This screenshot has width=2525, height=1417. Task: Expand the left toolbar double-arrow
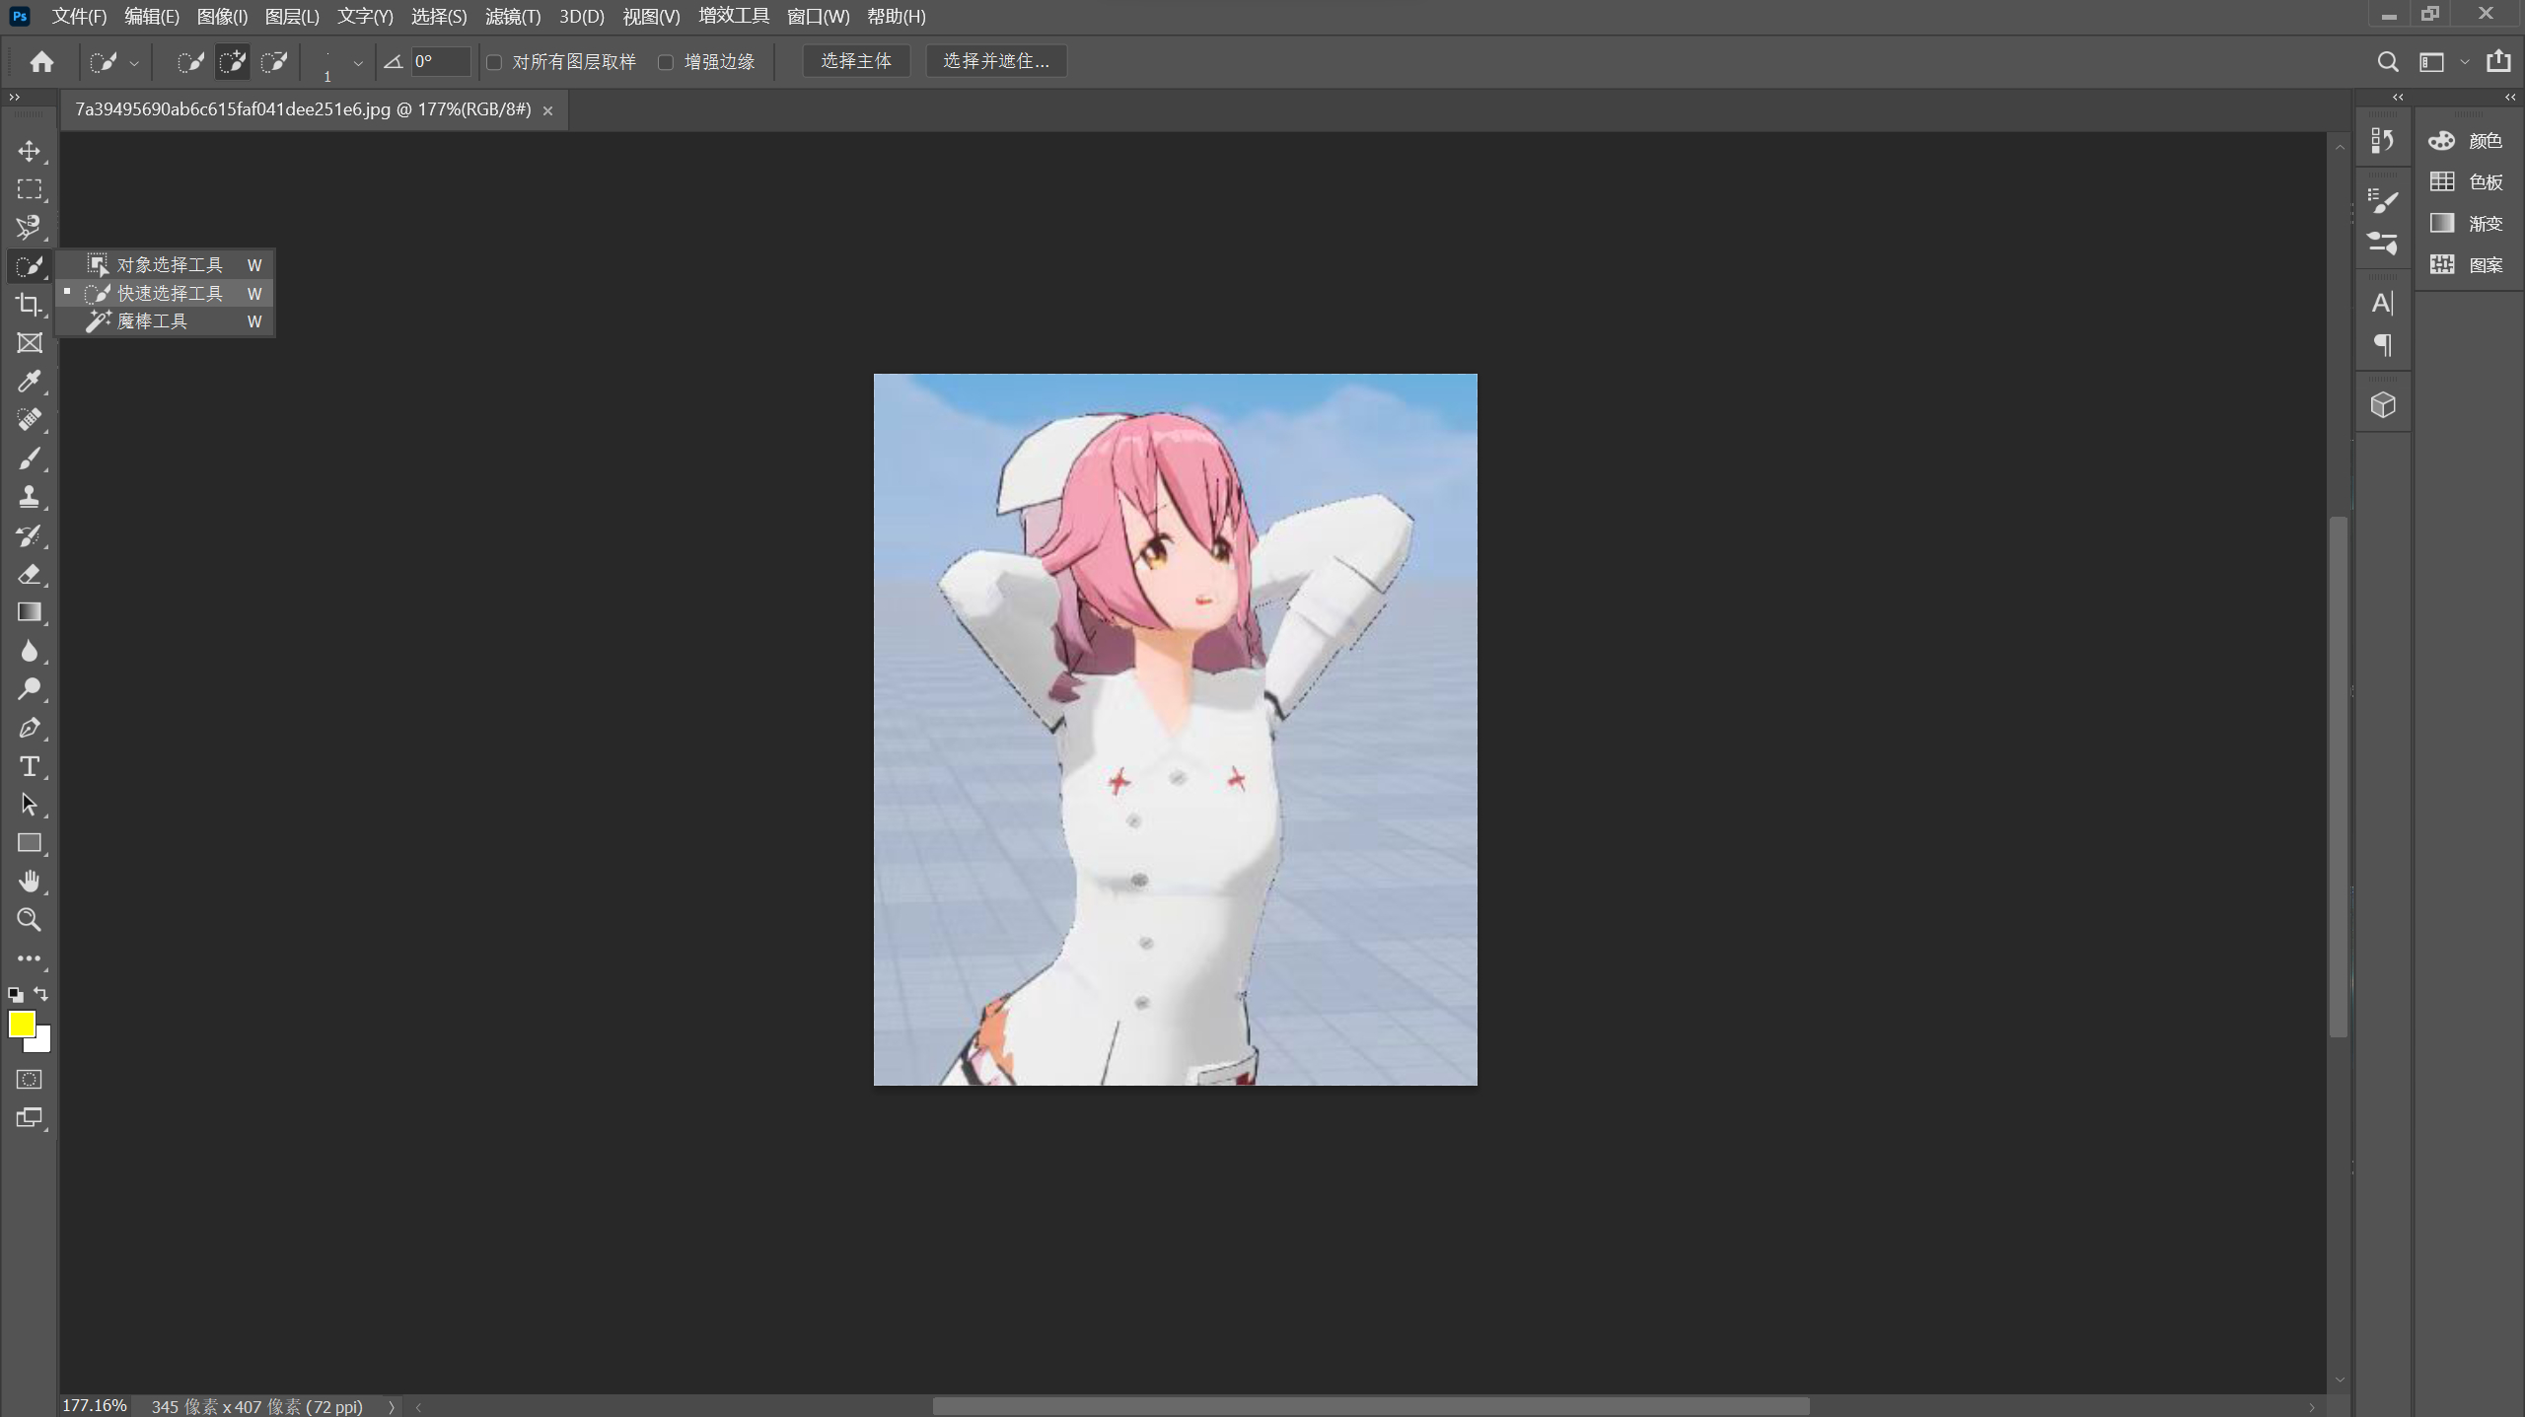[x=14, y=97]
